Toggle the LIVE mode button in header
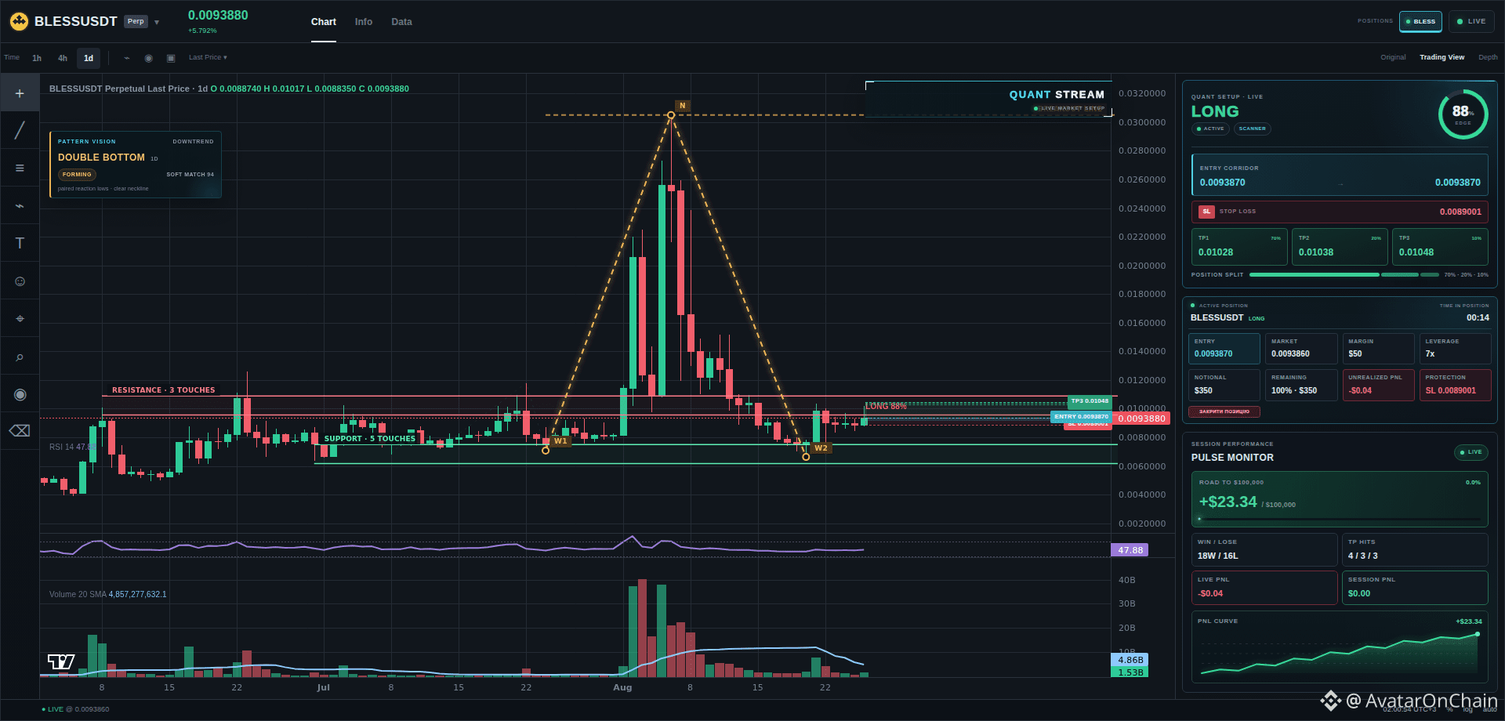 tap(1471, 21)
